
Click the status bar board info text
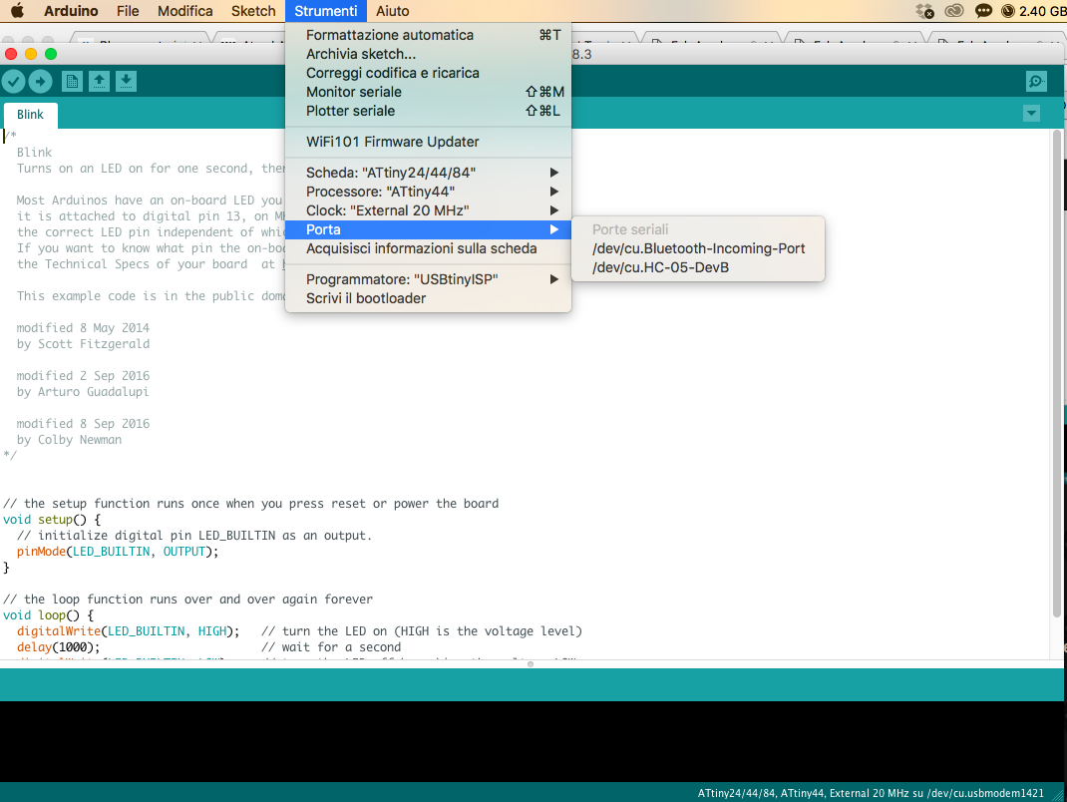click(x=871, y=792)
